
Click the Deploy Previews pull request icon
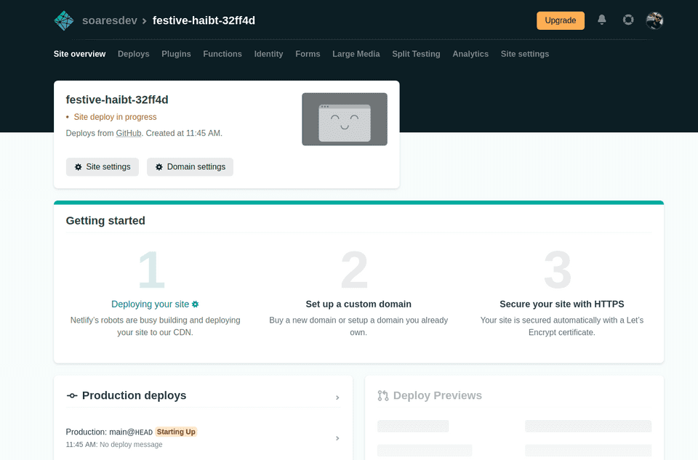(x=383, y=396)
